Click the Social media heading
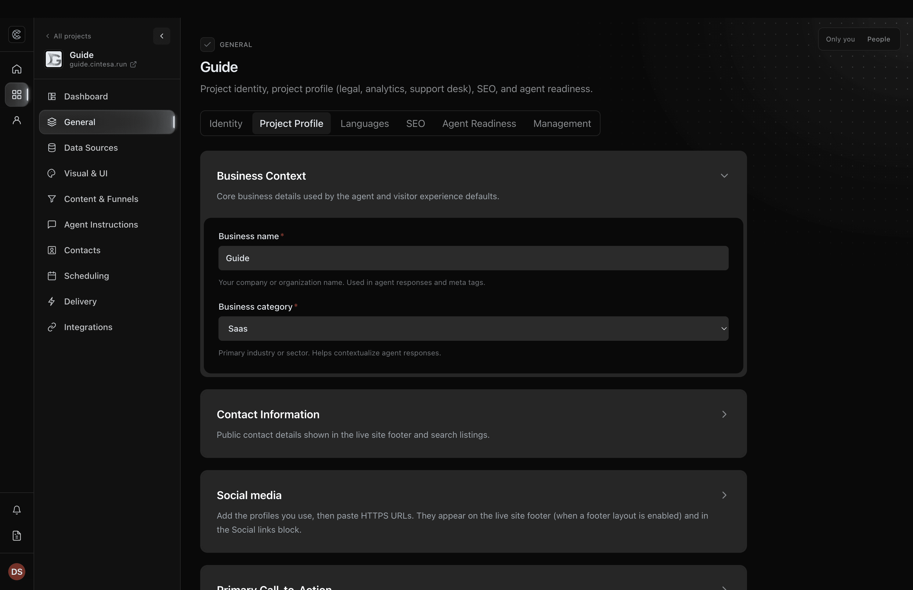 tap(249, 495)
